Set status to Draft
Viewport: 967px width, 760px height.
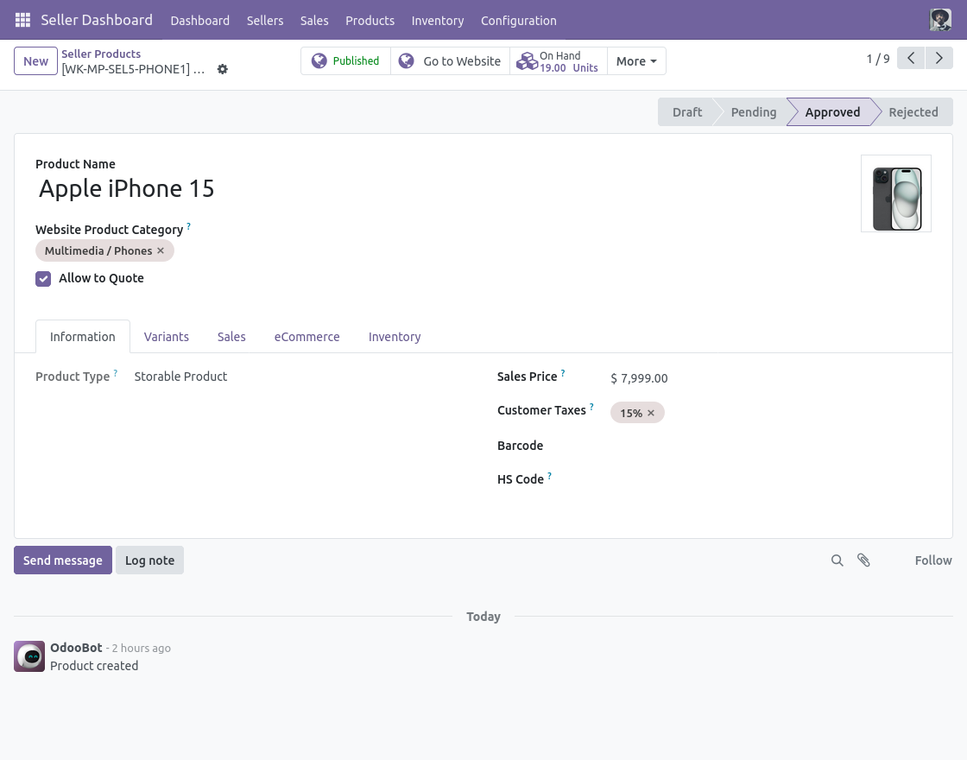687,112
